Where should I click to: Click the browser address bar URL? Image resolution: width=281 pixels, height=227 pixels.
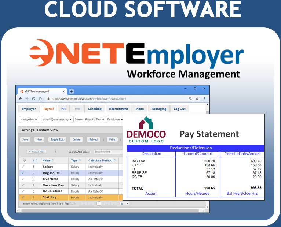(x=89, y=99)
